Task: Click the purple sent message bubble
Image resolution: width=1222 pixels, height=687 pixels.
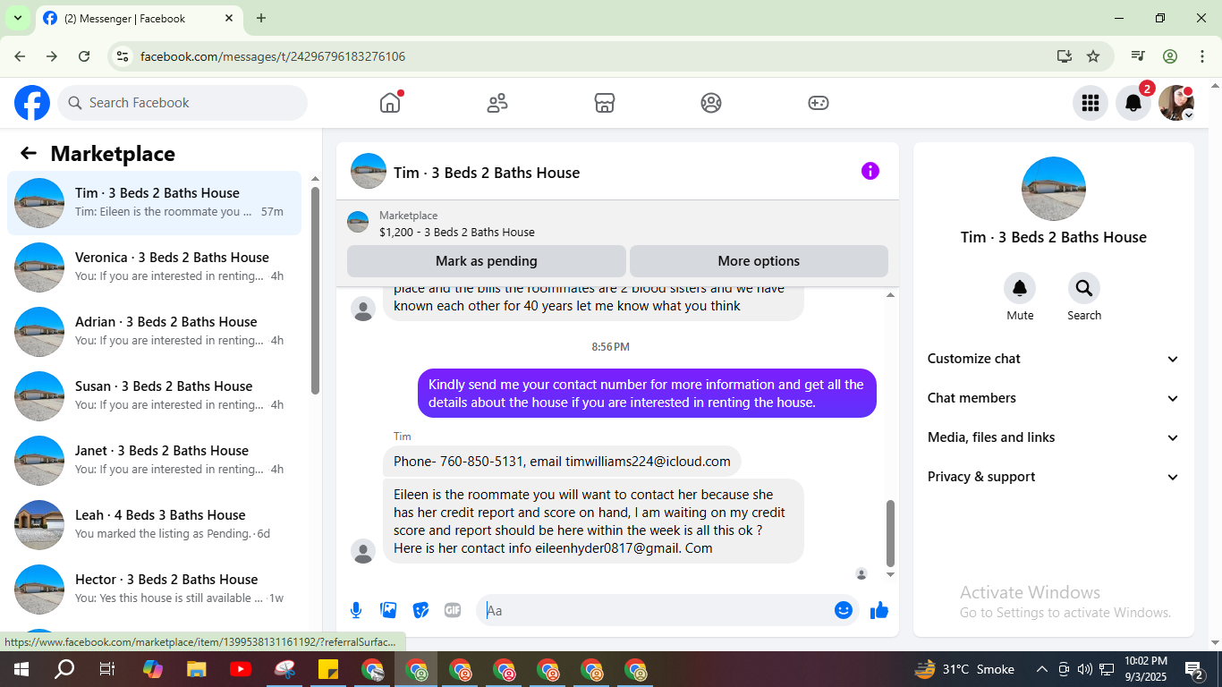Action: [x=647, y=394]
